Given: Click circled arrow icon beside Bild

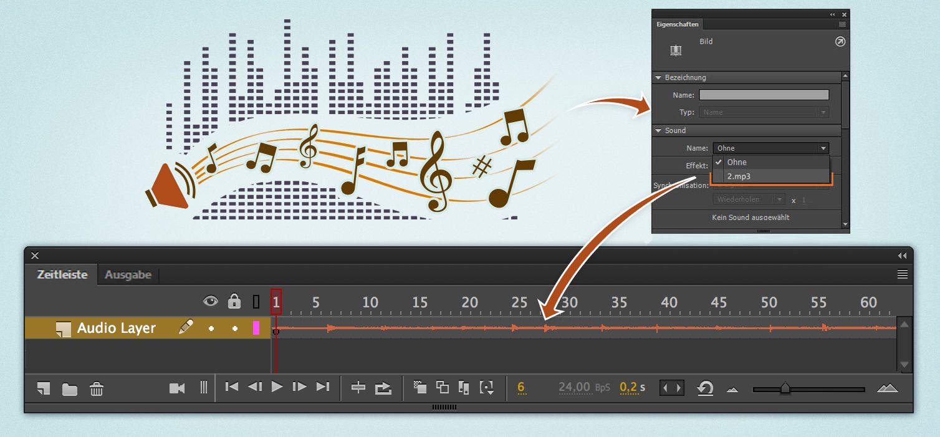Looking at the screenshot, I should (x=840, y=42).
